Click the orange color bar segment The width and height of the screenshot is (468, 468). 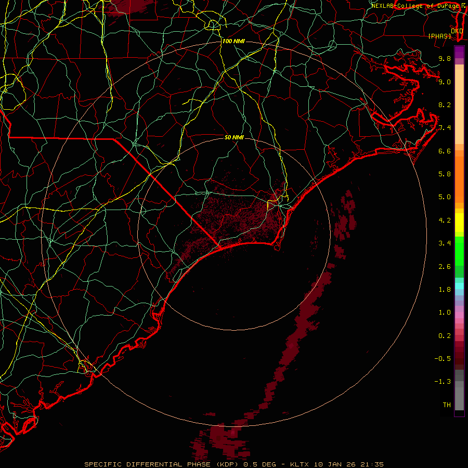pyautogui.click(x=459, y=179)
